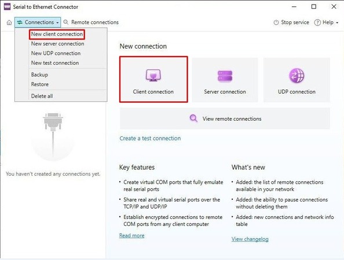Click the Help question mark icon
Viewport: 344px width, 260px height.
[317, 23]
